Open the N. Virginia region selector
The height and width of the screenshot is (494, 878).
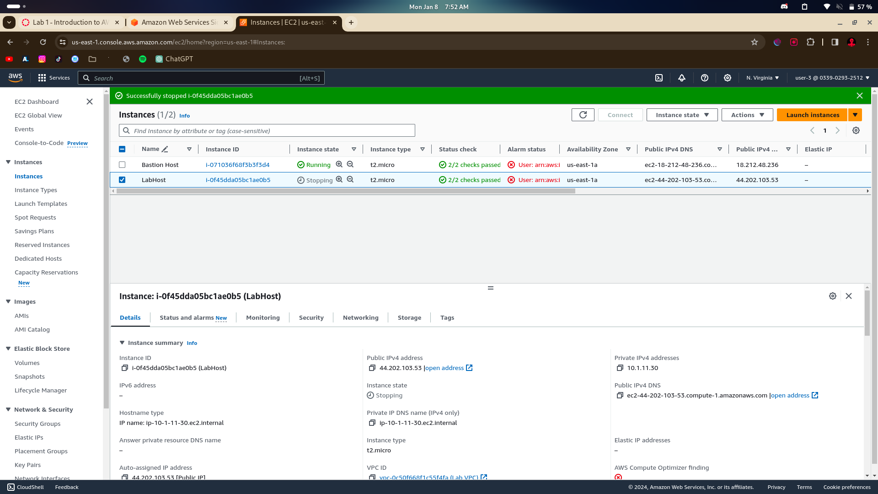[x=762, y=78]
